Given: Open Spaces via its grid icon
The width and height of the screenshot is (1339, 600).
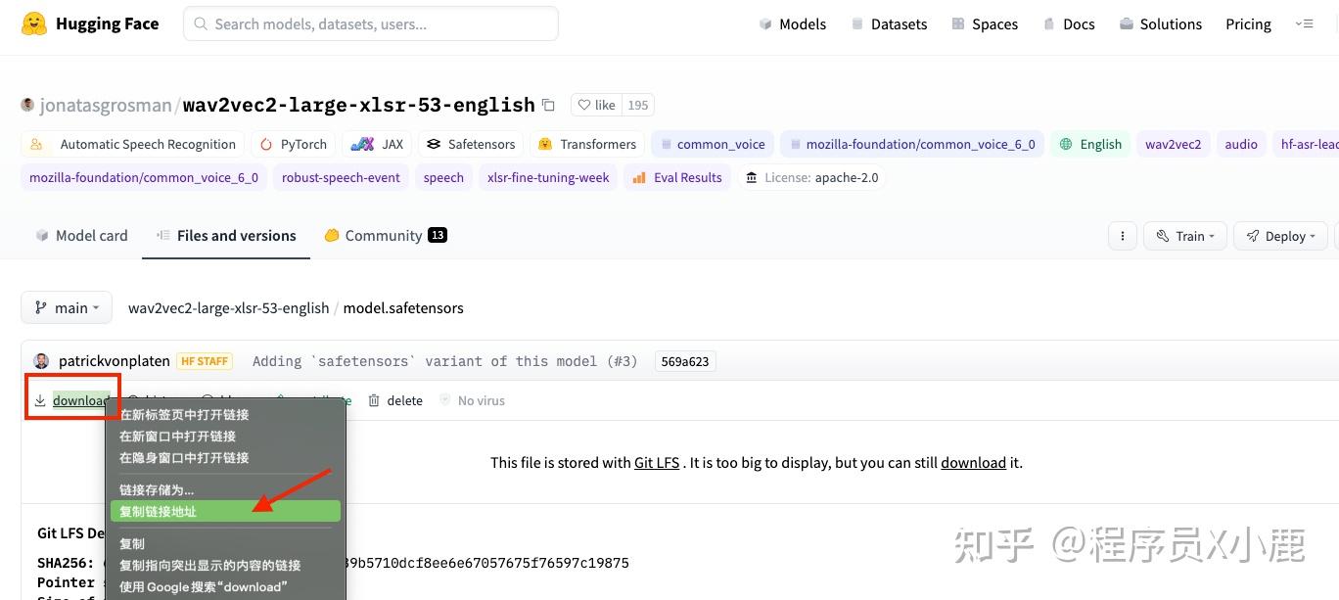Looking at the screenshot, I should pyautogui.click(x=957, y=23).
